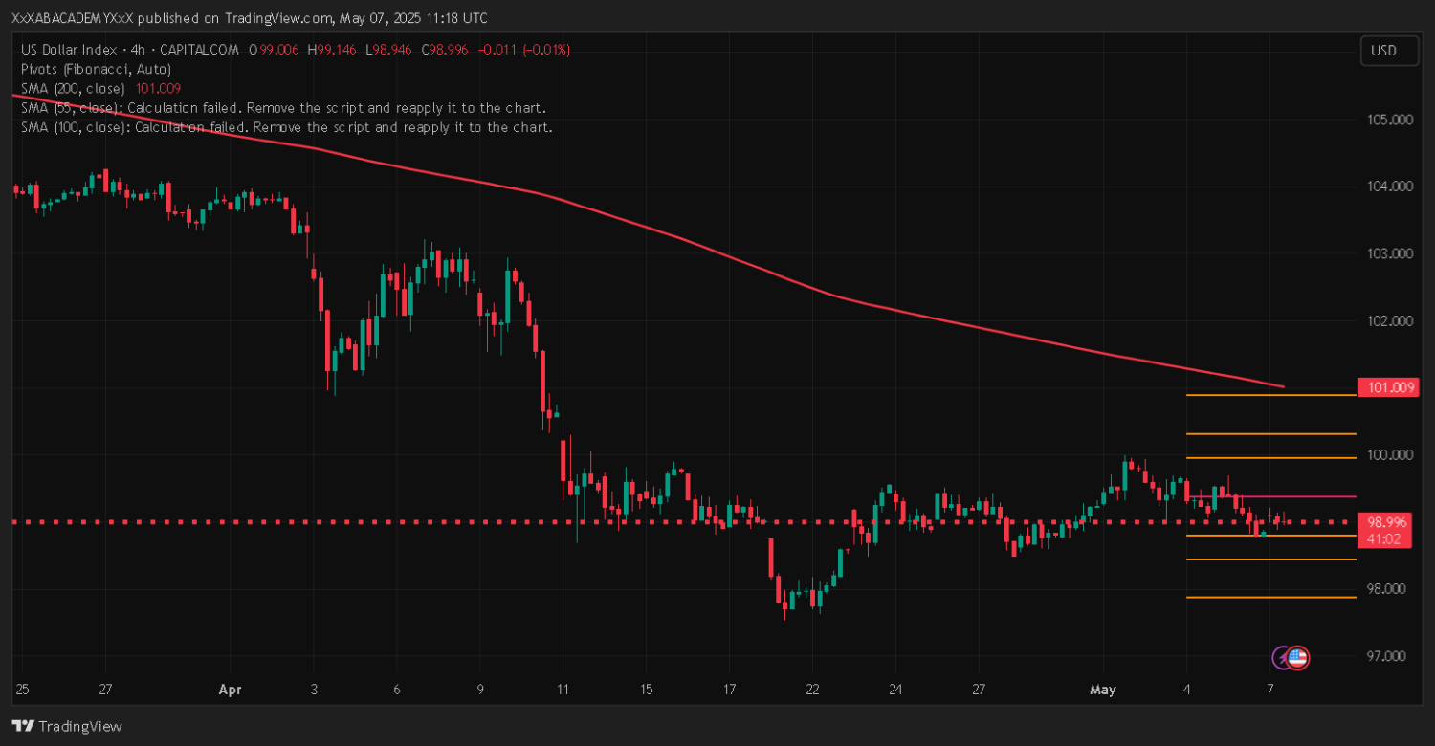This screenshot has width=1435, height=746.
Task: Click the Pivots (Fibonacci, Auto) indicator label
Action: point(96,69)
